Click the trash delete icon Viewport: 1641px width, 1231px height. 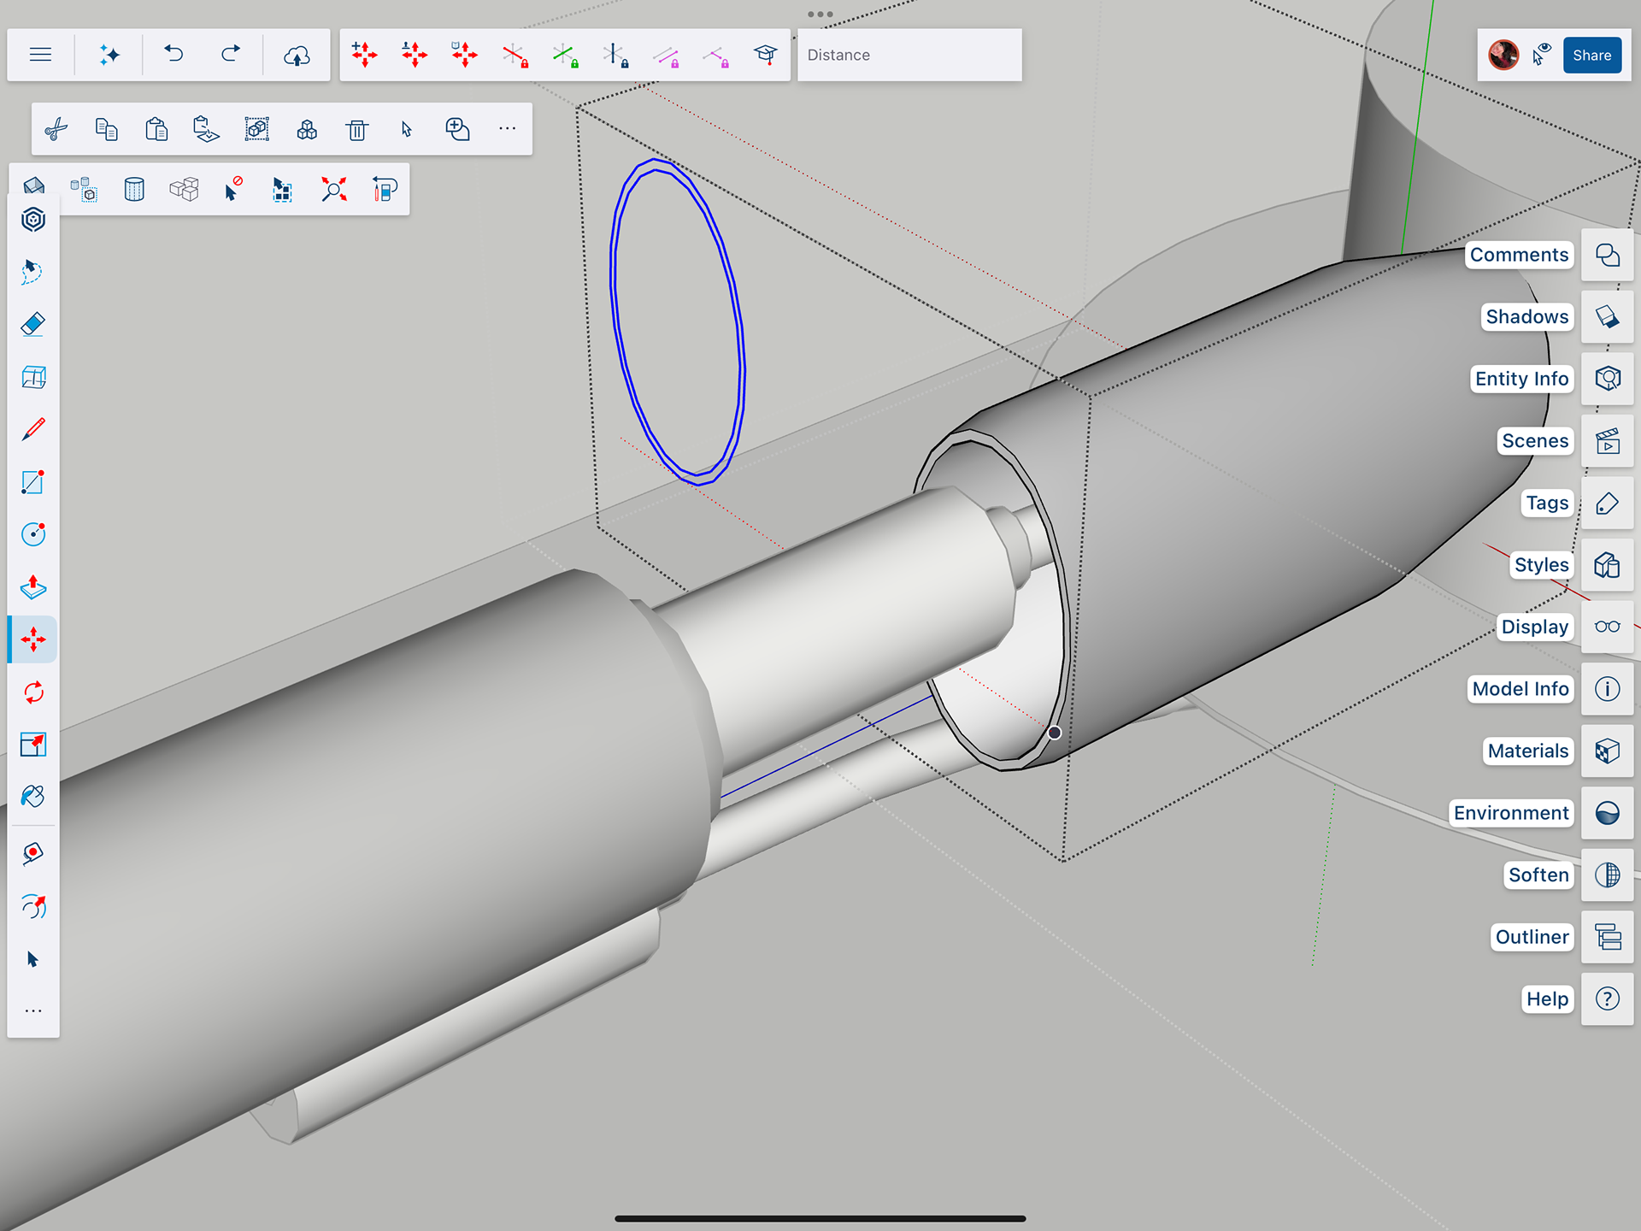(x=356, y=129)
